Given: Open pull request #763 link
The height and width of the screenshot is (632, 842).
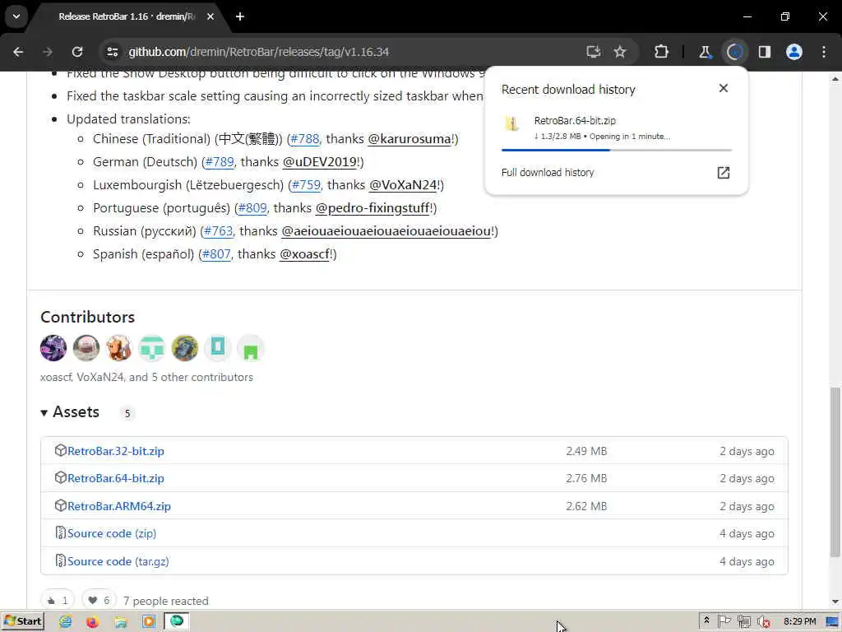Looking at the screenshot, I should tap(219, 231).
